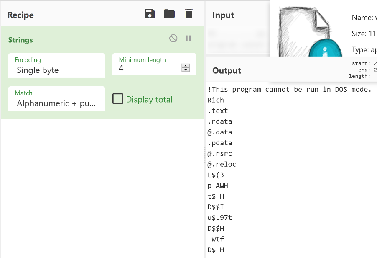This screenshot has width=377, height=258.
Task: Disable the Strings operation
Action: [173, 39]
